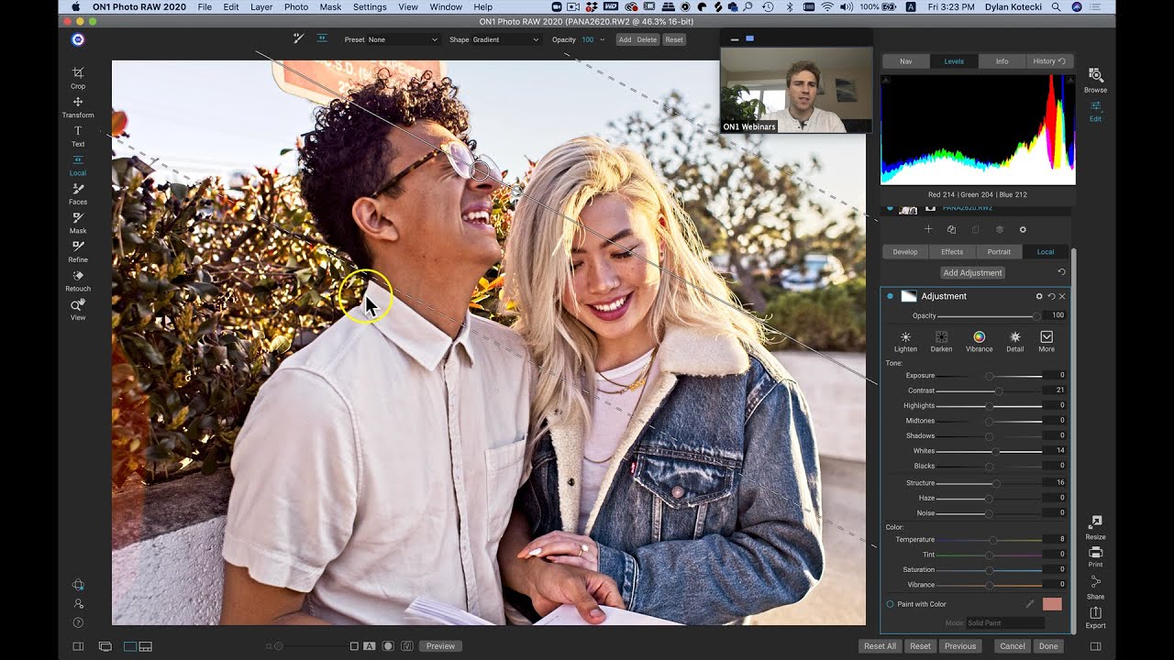Switch to the Effects tab
Viewport: 1174px width, 660px height.
tap(952, 251)
